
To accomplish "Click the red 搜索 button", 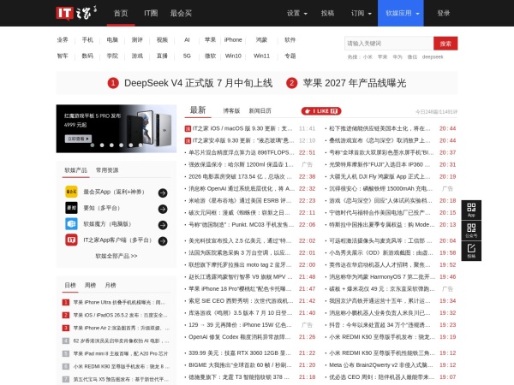I will [445, 44].
